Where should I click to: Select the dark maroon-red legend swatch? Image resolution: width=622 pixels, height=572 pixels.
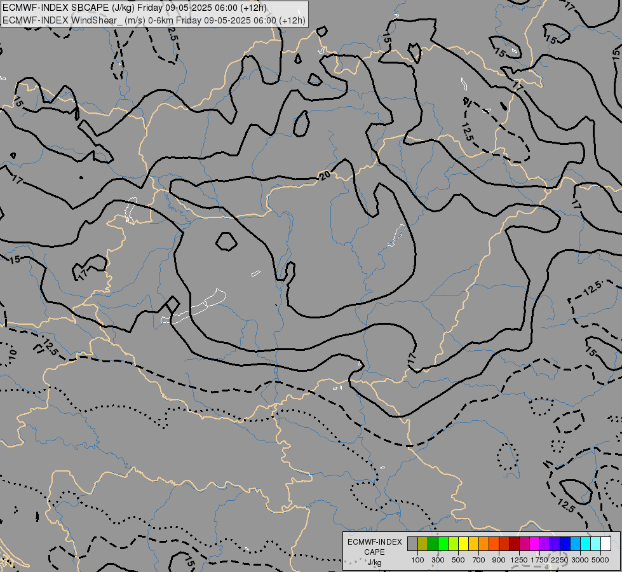pyautogui.click(x=515, y=543)
